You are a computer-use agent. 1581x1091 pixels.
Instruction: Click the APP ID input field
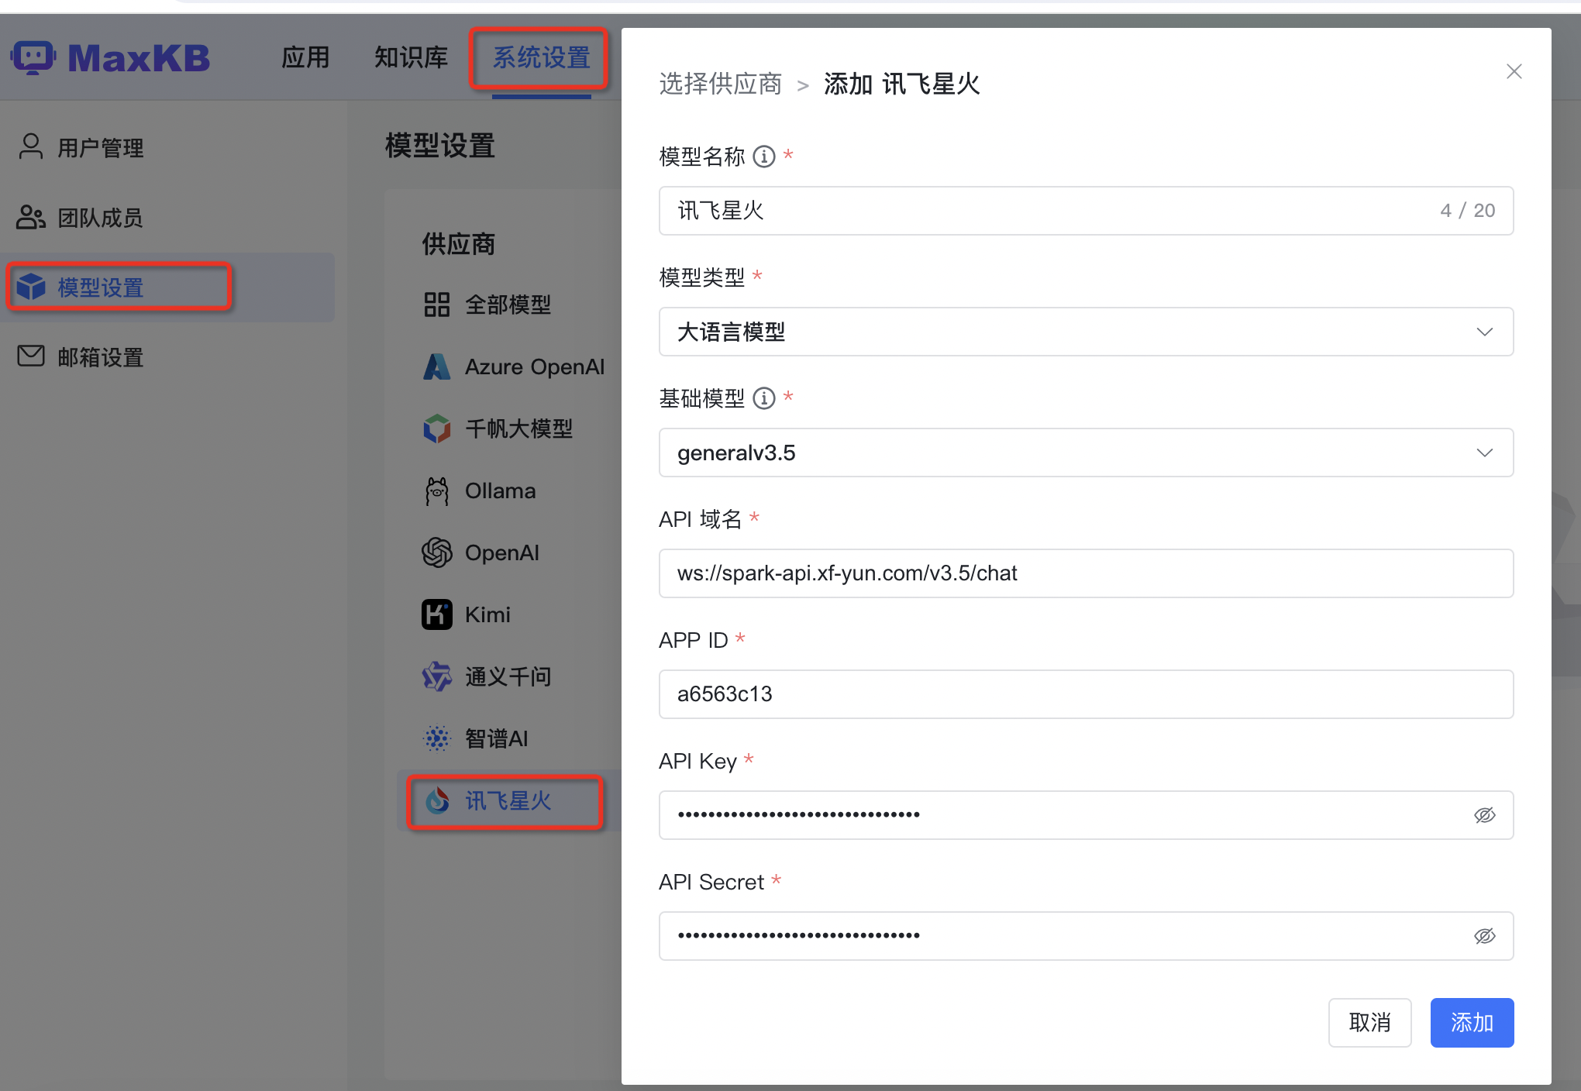pos(1085,694)
